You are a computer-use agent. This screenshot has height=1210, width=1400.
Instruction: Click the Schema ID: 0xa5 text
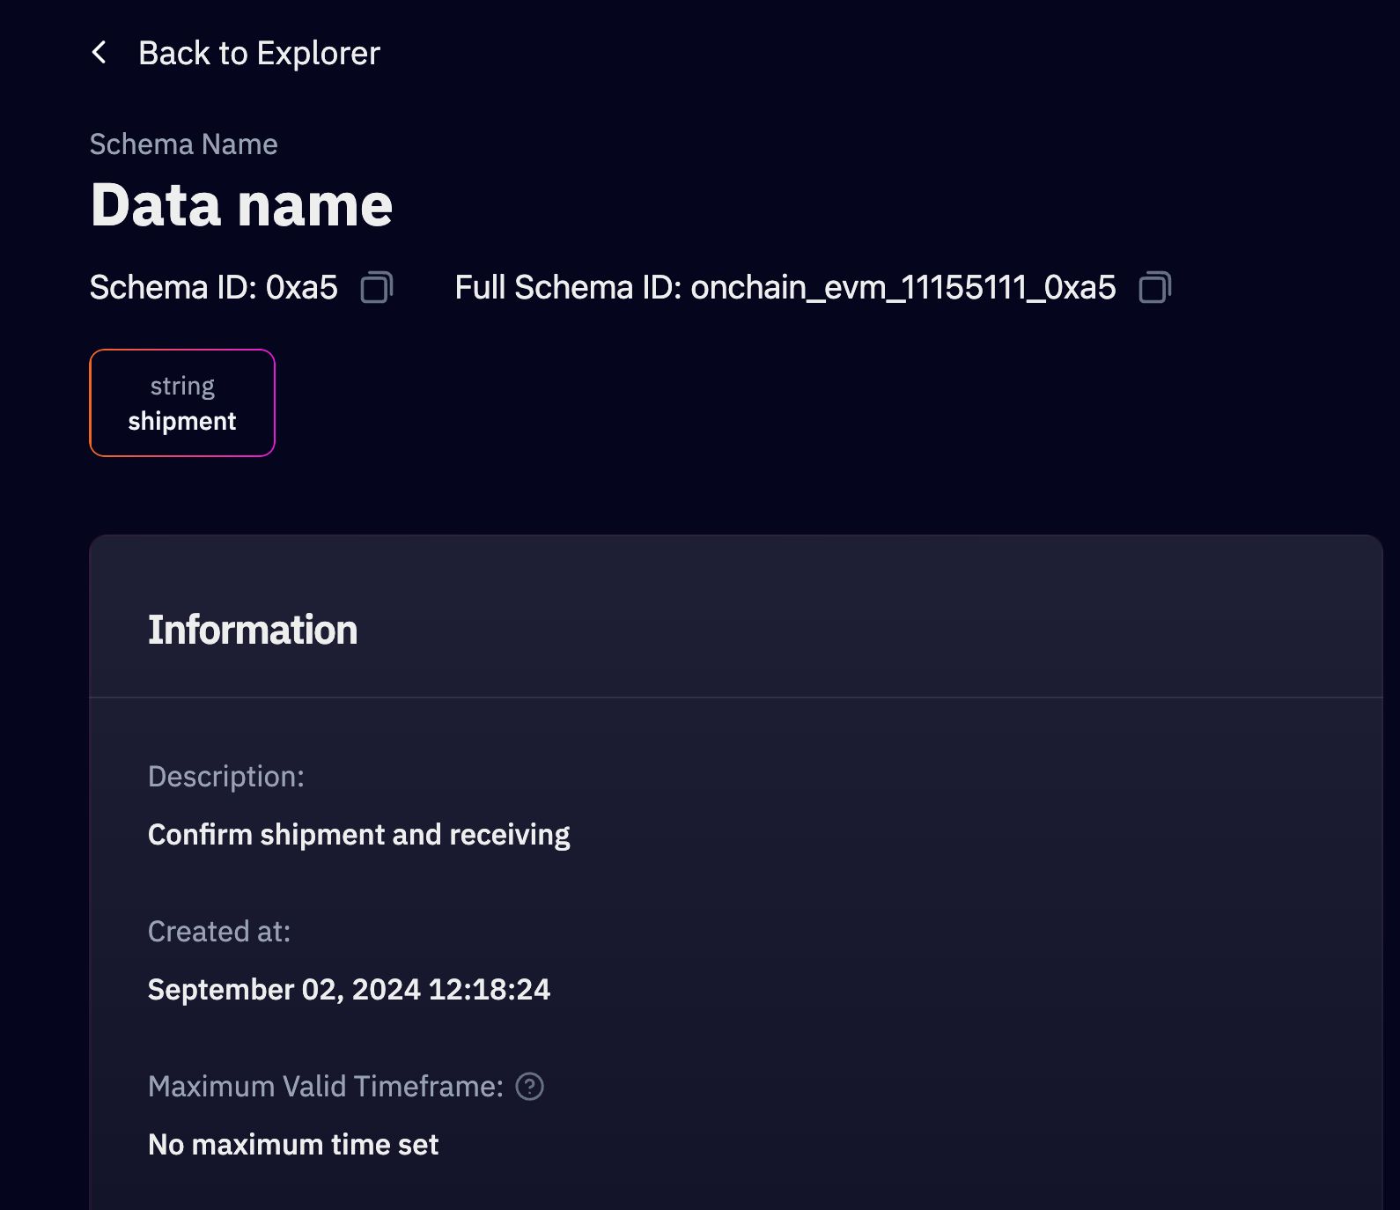(214, 287)
